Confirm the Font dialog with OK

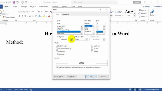(x=91, y=77)
